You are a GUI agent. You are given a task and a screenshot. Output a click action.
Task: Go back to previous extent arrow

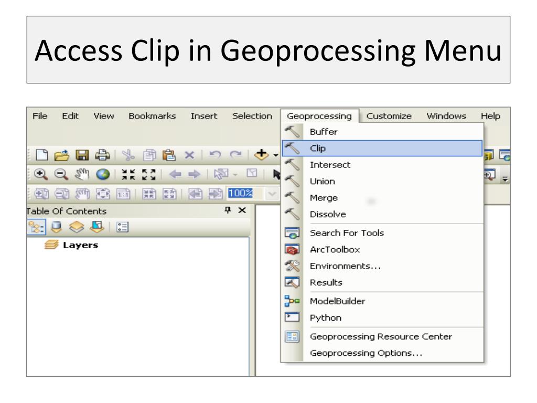click(175, 174)
